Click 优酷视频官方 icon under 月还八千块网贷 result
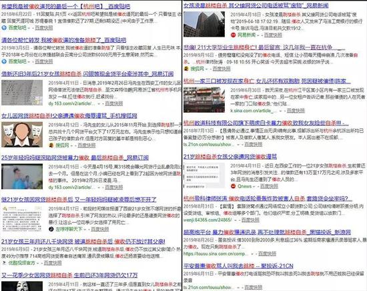The width and height of the screenshot is (367, 291). [x=4, y=263]
